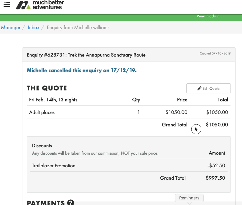Screen dimensions: 242x205
Task: Select the enquiry #628731 title
Action: point(86,55)
